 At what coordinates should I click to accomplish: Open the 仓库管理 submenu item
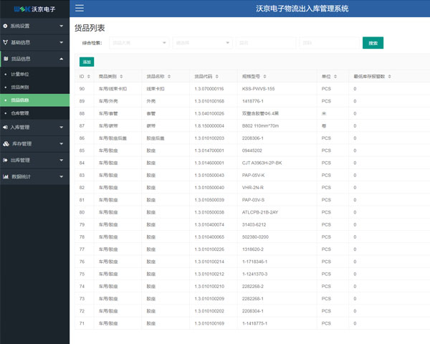[20, 113]
